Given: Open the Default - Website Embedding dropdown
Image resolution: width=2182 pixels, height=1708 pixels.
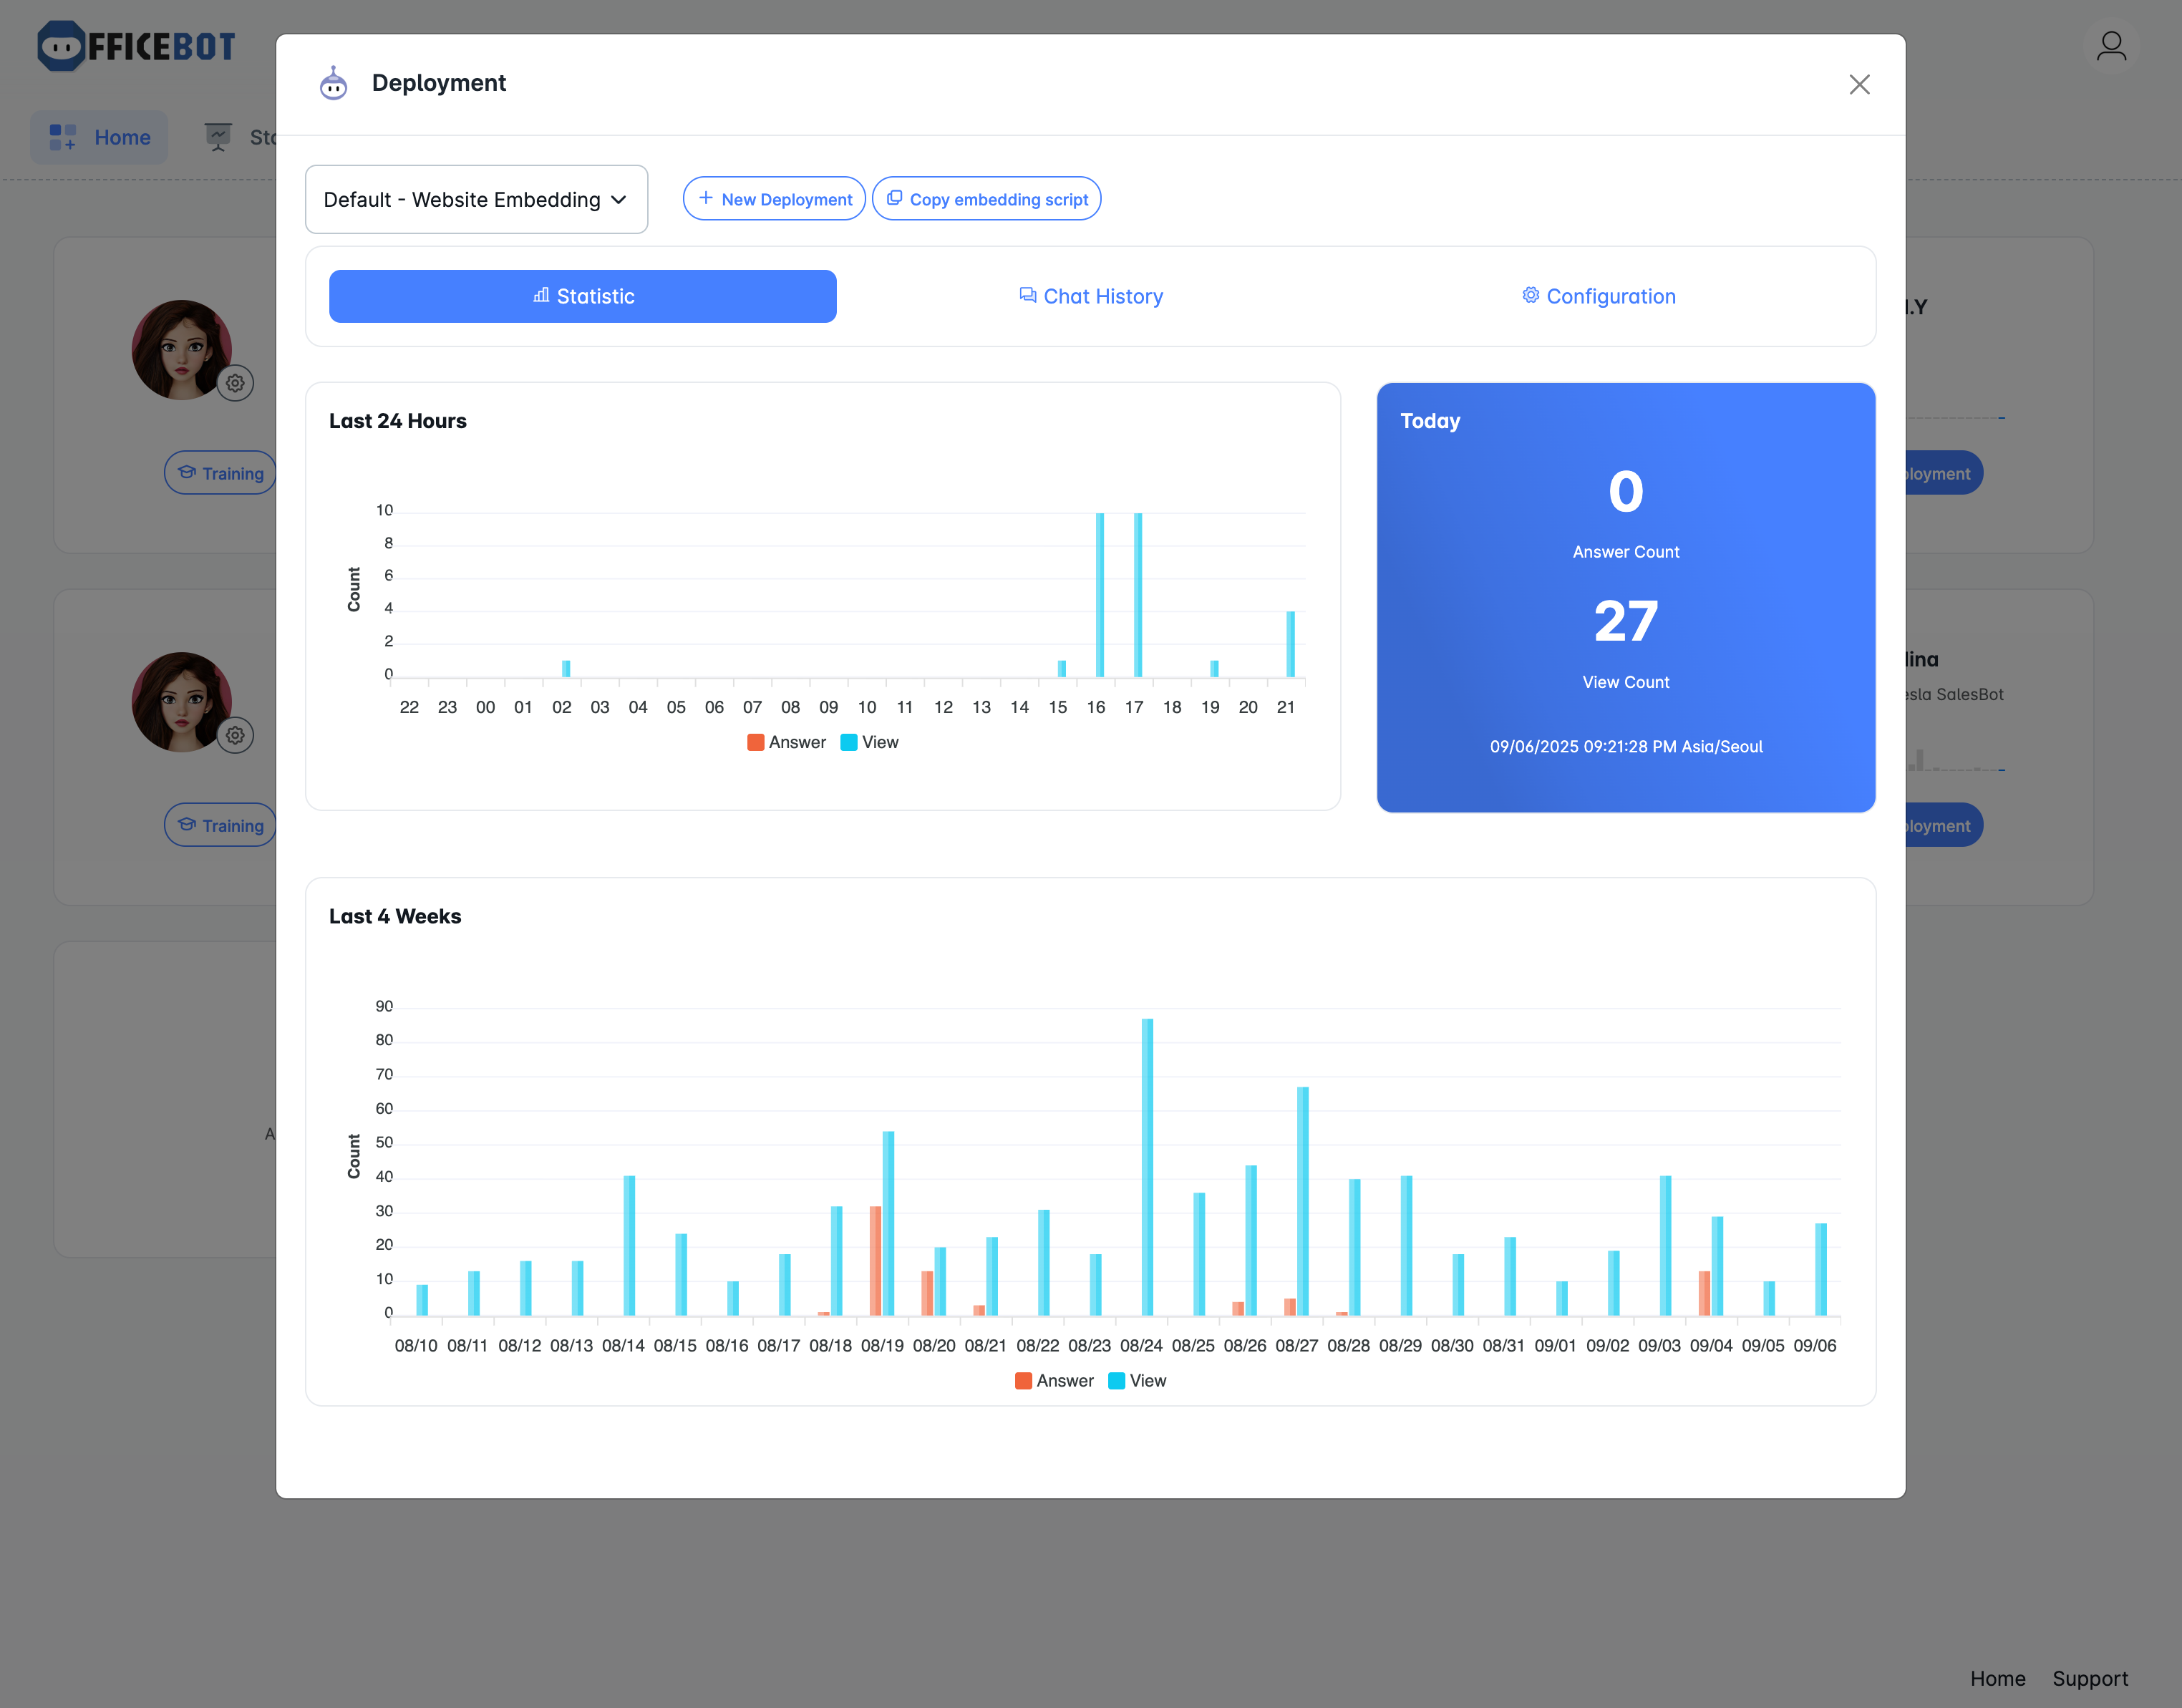Looking at the screenshot, I should click(476, 199).
